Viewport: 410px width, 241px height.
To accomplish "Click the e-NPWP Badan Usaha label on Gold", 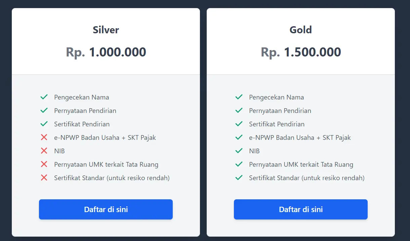I will pyautogui.click(x=300, y=137).
